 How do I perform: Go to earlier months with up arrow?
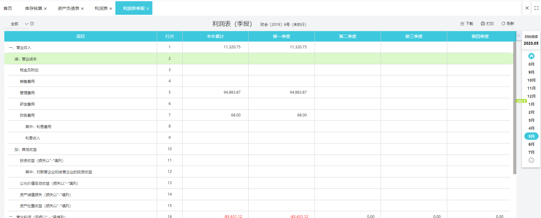tap(531, 56)
